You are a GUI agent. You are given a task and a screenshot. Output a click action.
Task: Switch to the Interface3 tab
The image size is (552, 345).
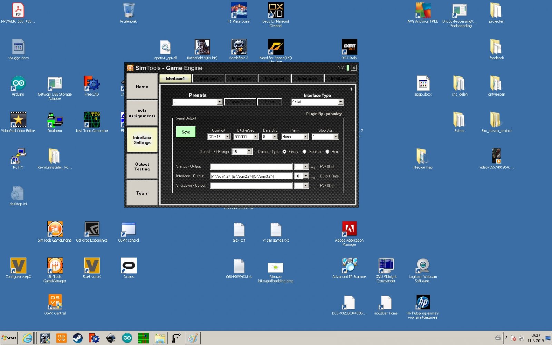pyautogui.click(x=241, y=79)
